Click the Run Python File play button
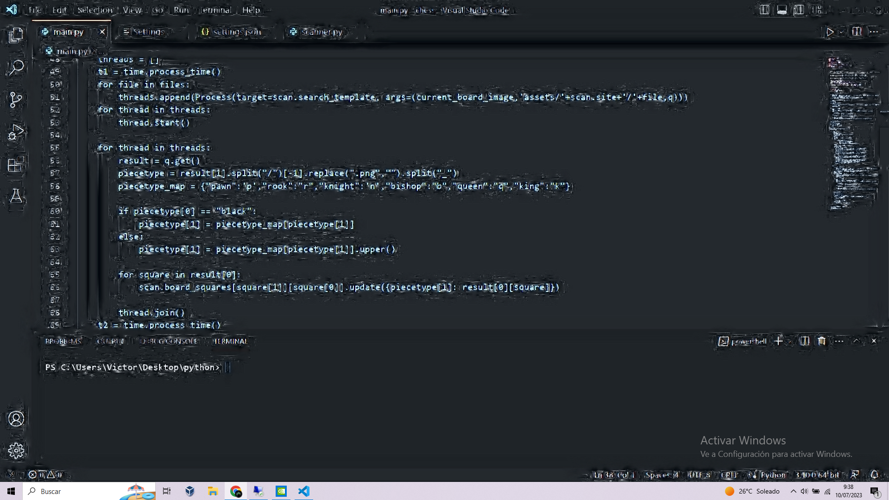This screenshot has height=500, width=889. click(829, 32)
